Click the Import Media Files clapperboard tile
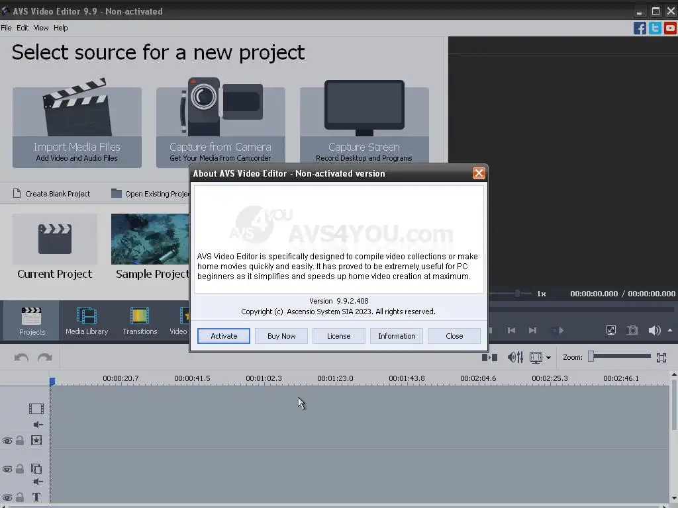The image size is (678, 508). click(77, 123)
